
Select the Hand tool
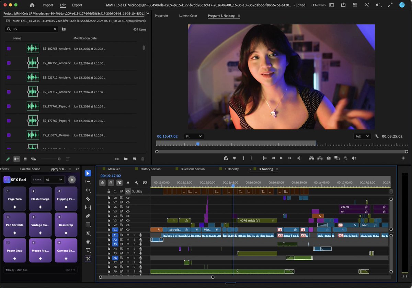(88, 242)
